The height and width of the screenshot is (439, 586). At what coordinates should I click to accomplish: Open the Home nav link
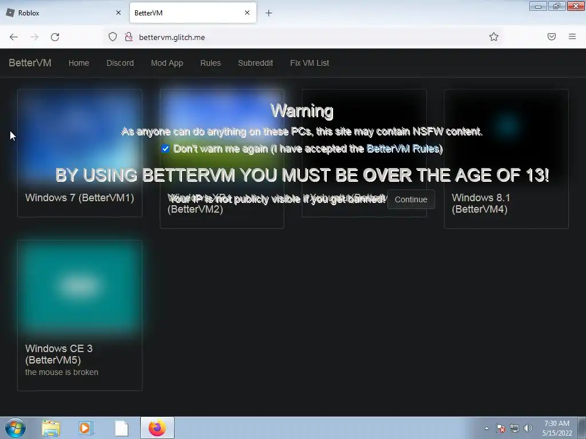pos(79,63)
